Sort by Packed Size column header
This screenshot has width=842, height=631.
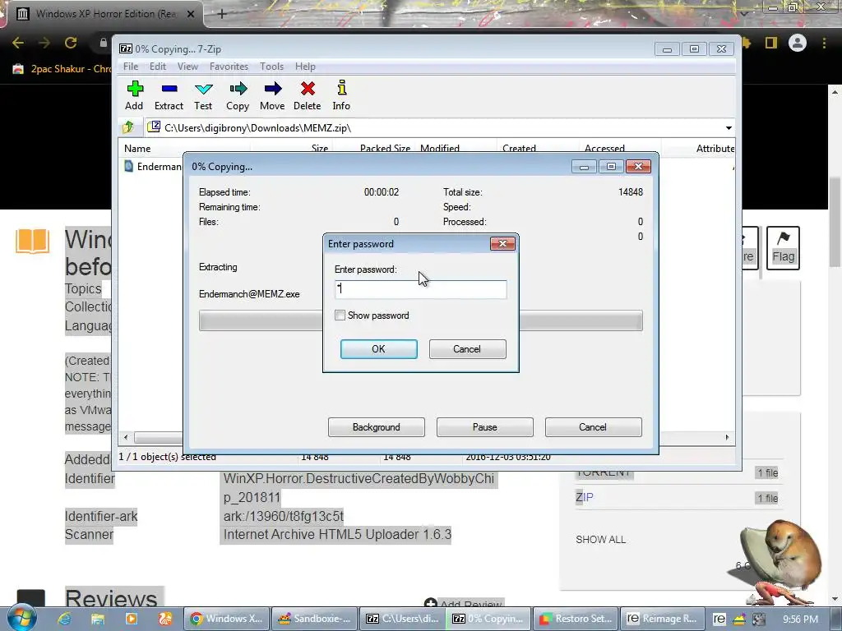[373, 148]
